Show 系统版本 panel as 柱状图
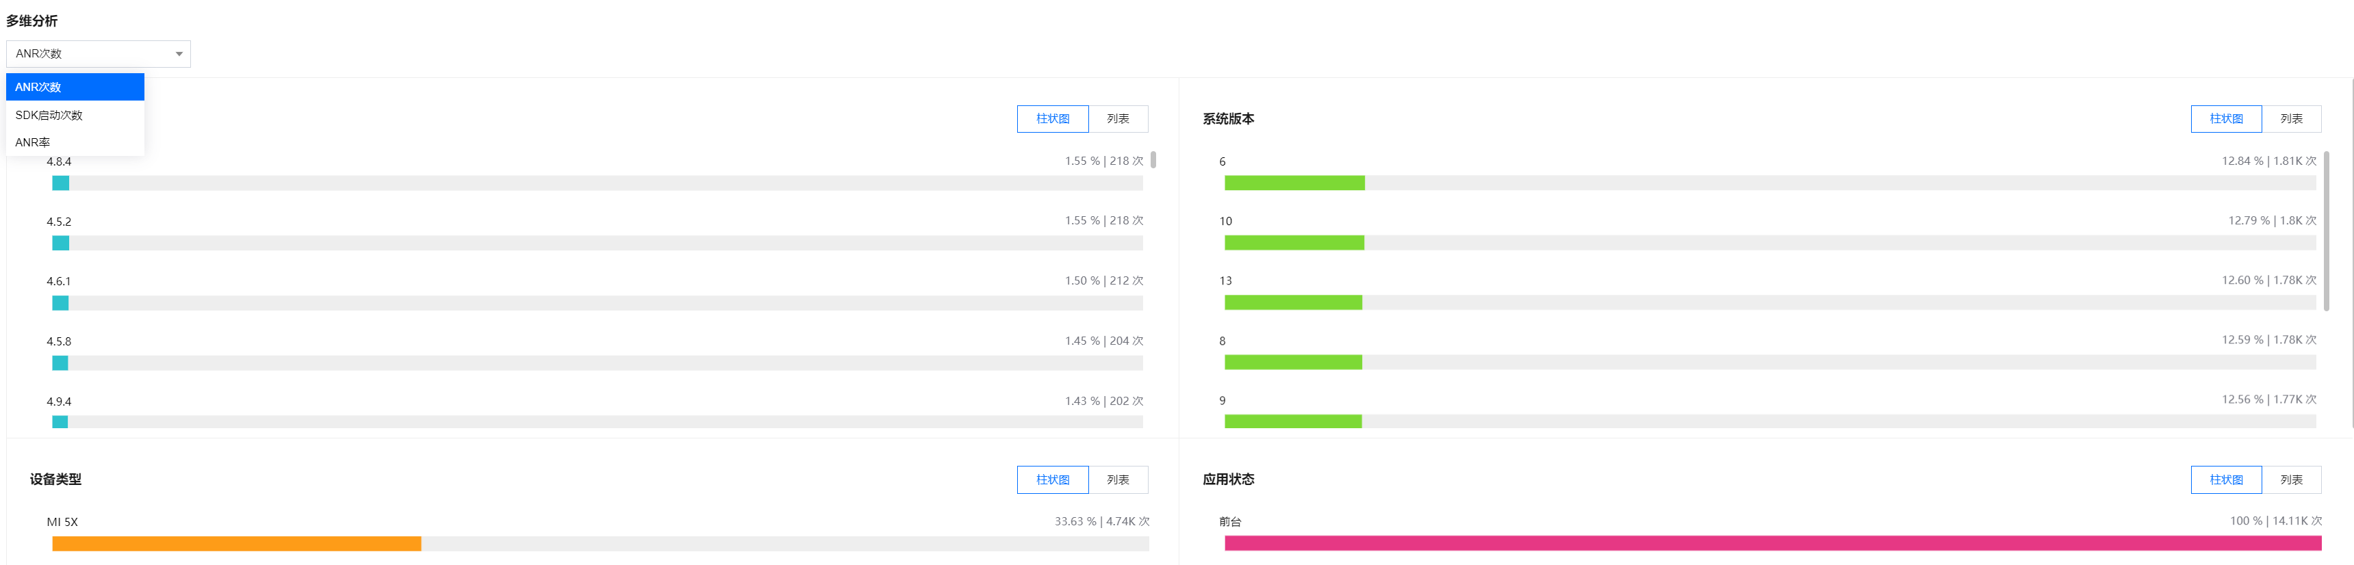Image resolution: width=2354 pixels, height=565 pixels. [2225, 118]
